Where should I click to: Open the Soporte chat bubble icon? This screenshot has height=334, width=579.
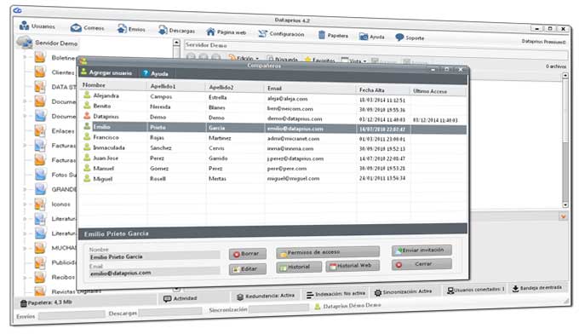399,37
